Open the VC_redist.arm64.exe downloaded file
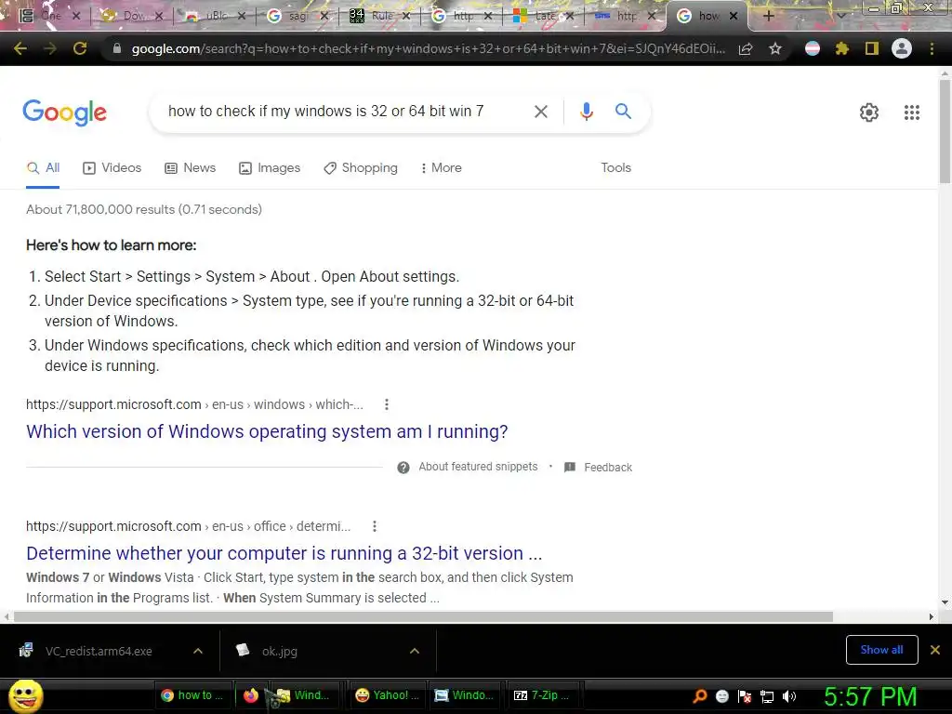952x714 pixels. [x=99, y=651]
